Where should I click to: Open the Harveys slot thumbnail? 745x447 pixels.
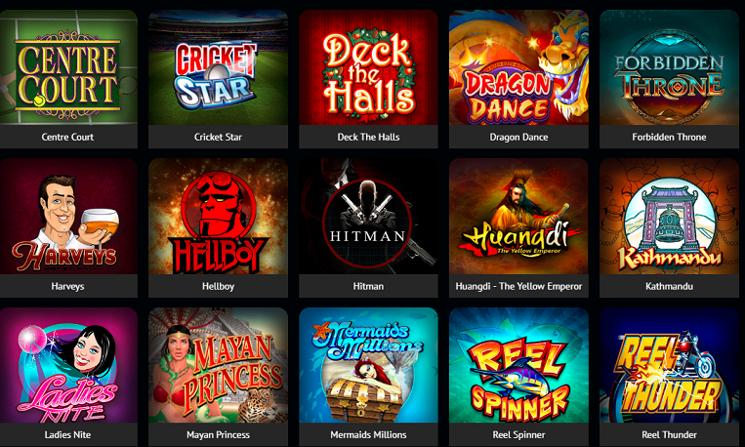(x=68, y=216)
